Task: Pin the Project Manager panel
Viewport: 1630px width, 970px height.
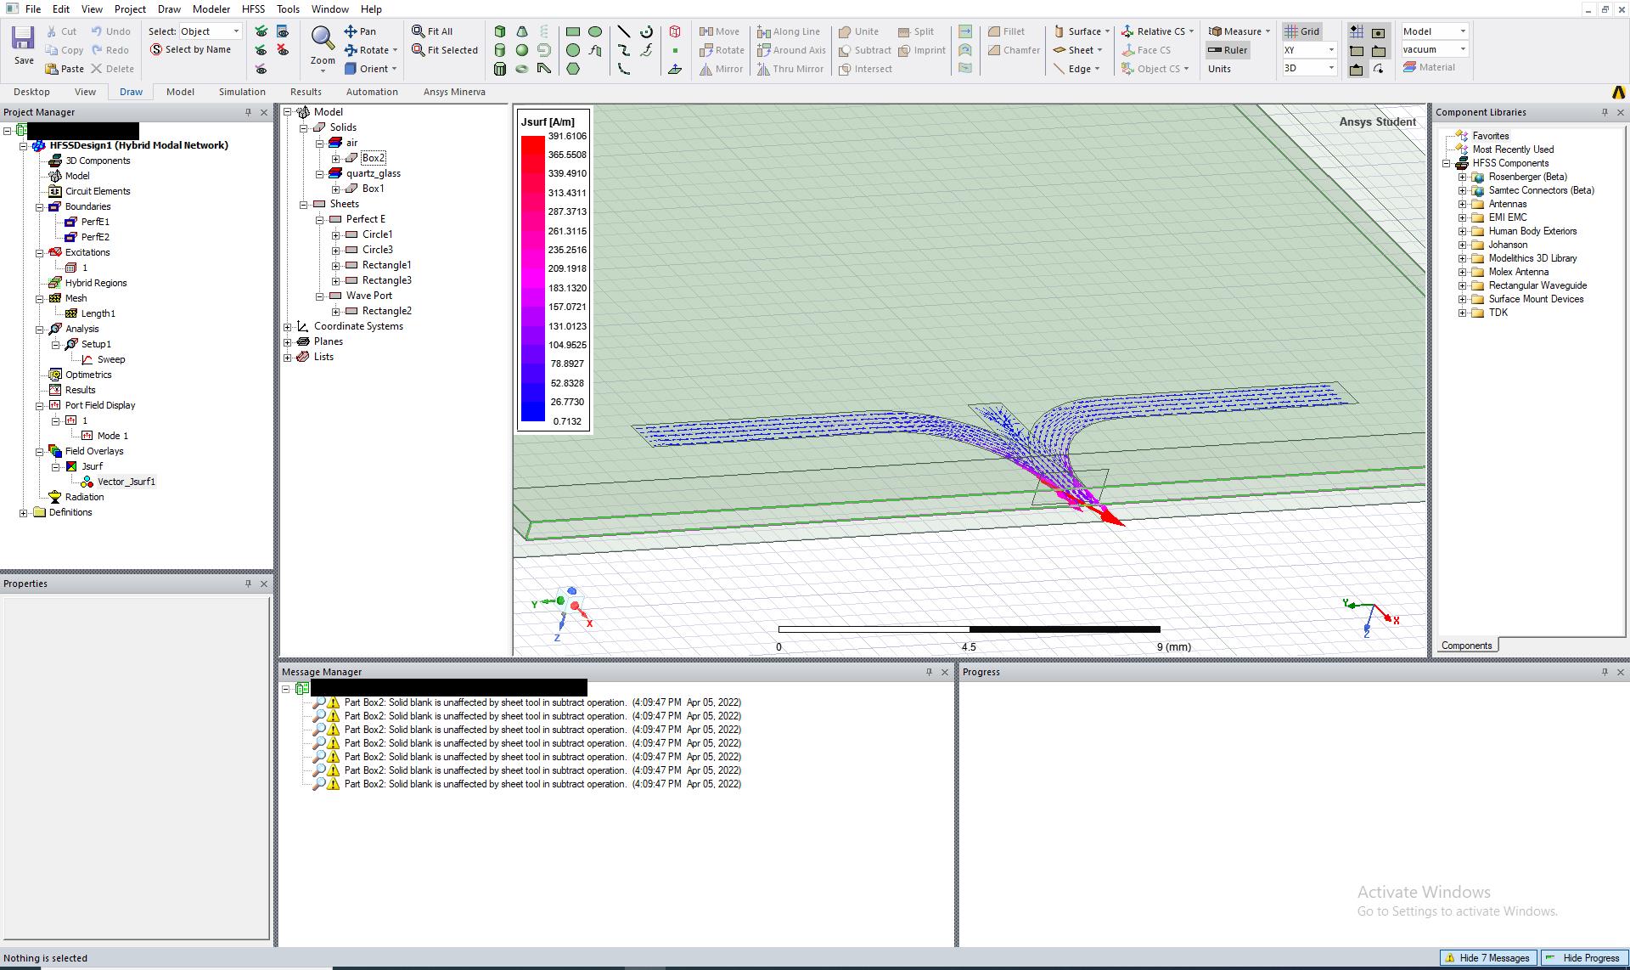Action: click(249, 112)
